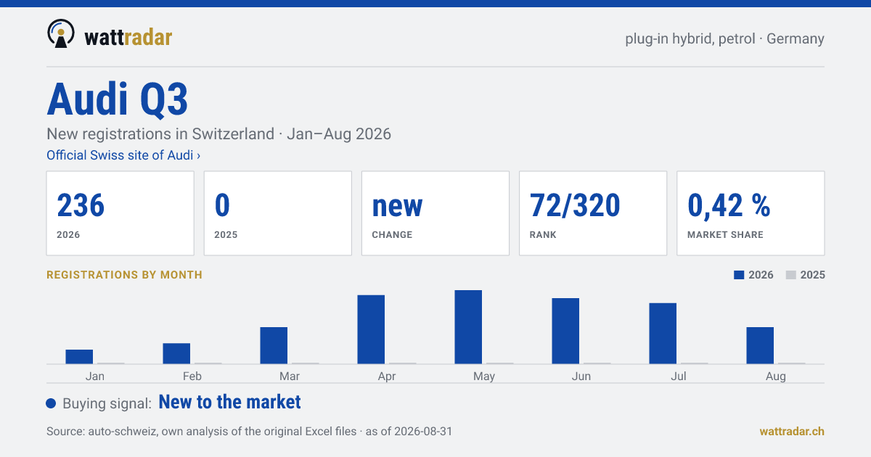Click the wattradar radar logo icon
Screen dimensions: 871x457
coord(61,34)
